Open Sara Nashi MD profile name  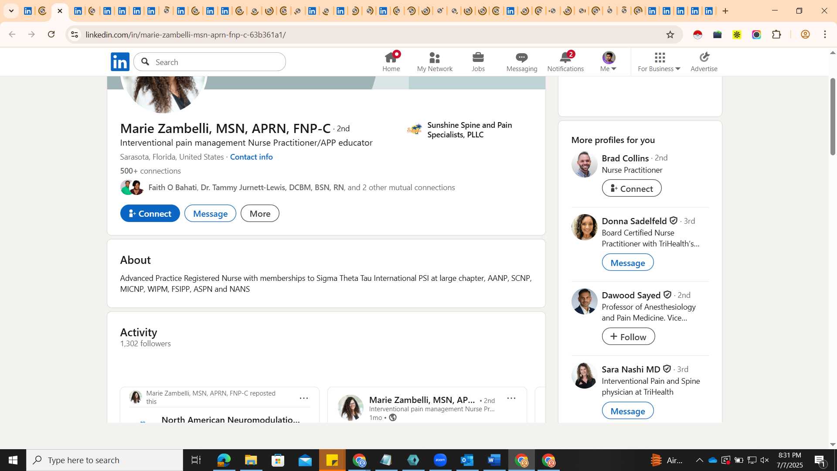click(631, 369)
